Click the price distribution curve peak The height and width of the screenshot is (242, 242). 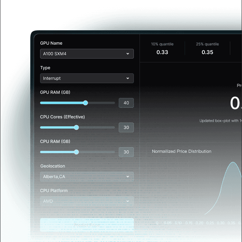click(x=233, y=162)
